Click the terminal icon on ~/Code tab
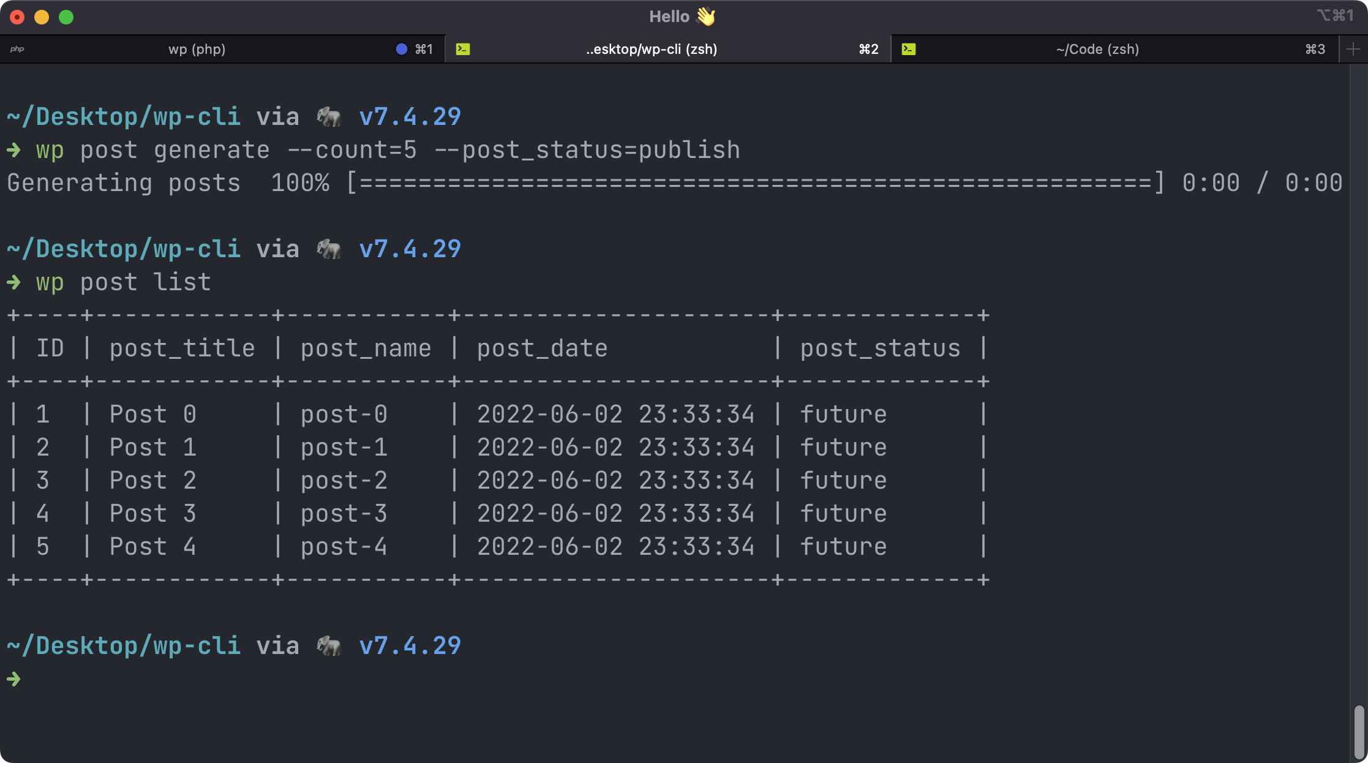This screenshot has width=1368, height=763. pos(909,49)
